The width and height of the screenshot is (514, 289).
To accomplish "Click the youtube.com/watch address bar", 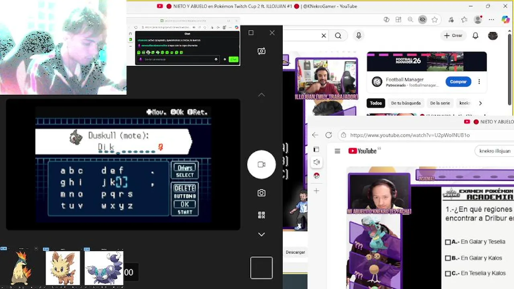I will [x=426, y=135].
